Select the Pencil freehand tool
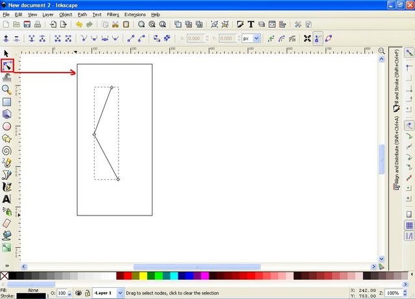This screenshot has width=415, height=299. point(6,162)
